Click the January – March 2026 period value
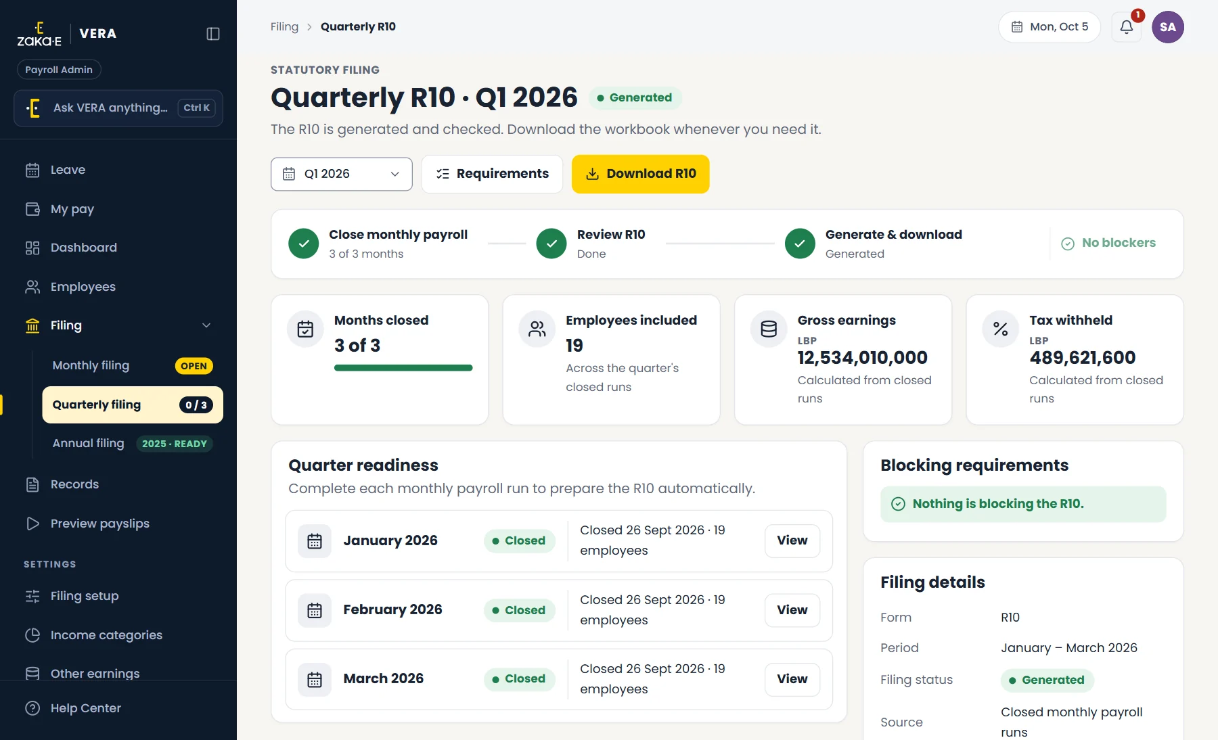Image resolution: width=1218 pixels, height=740 pixels. pos(1069,648)
